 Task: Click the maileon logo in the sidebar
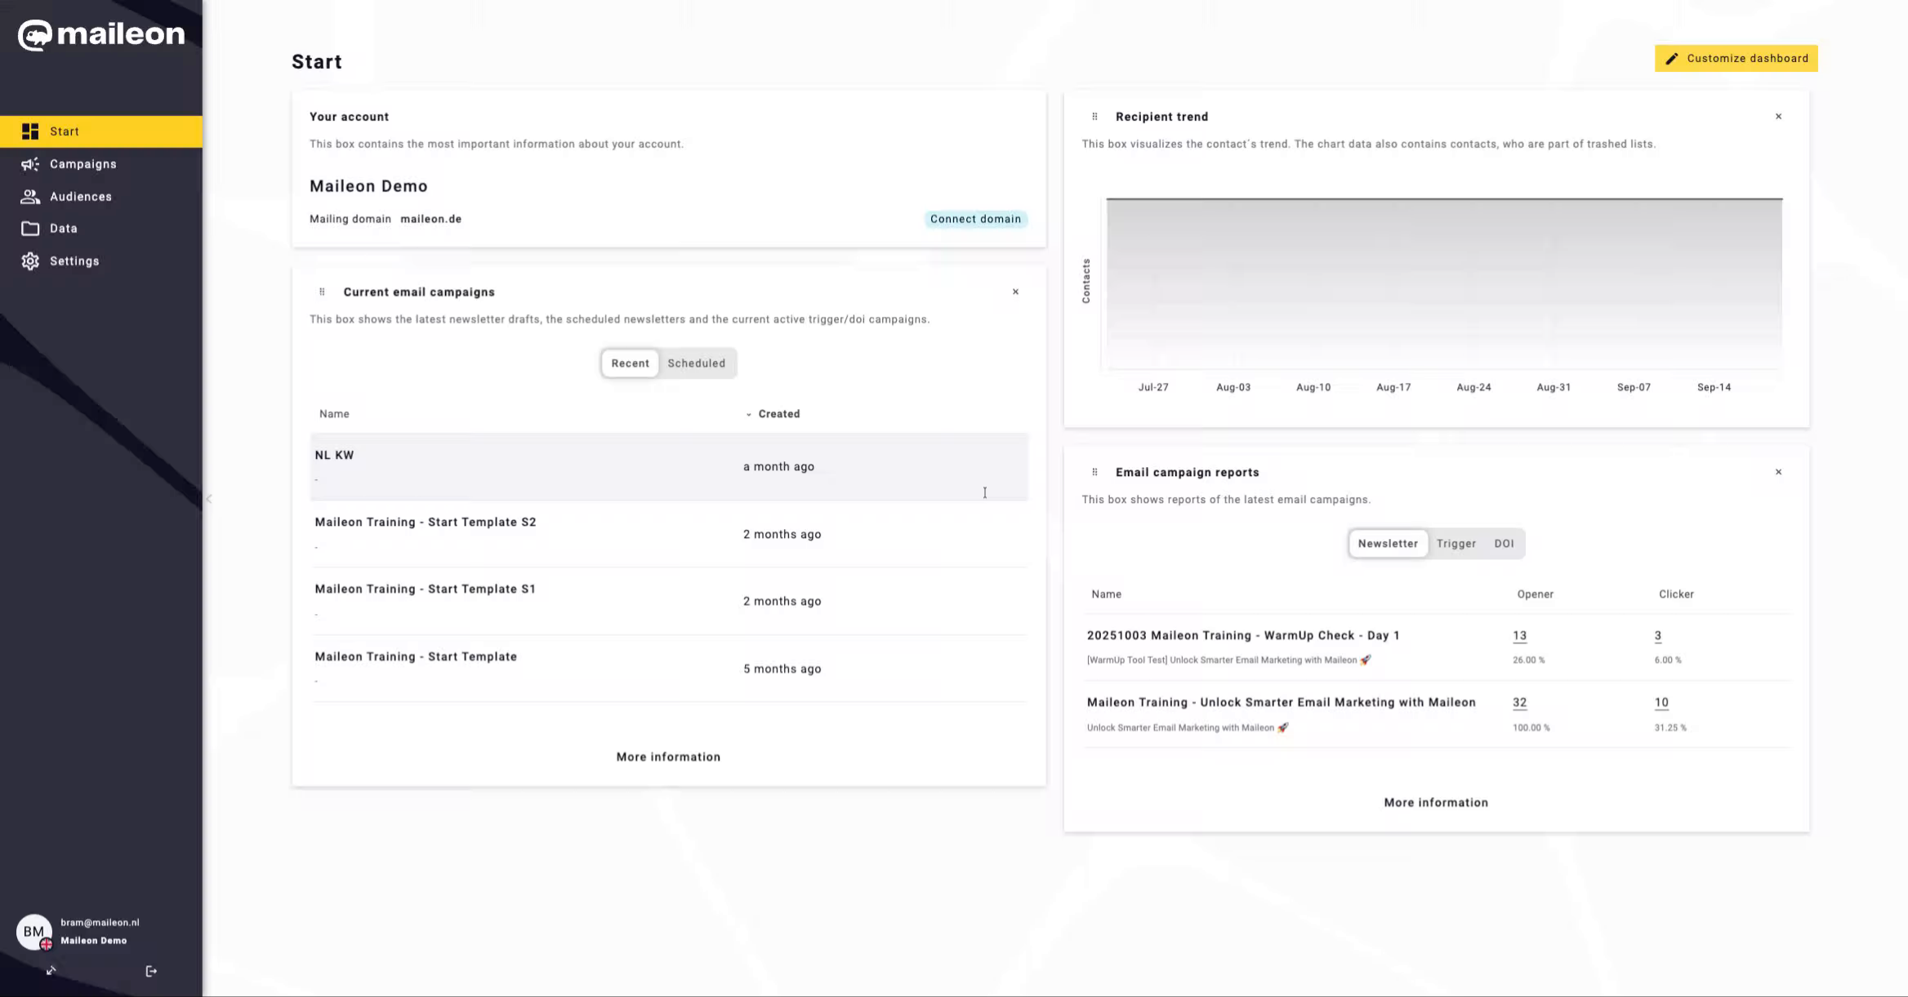click(101, 34)
